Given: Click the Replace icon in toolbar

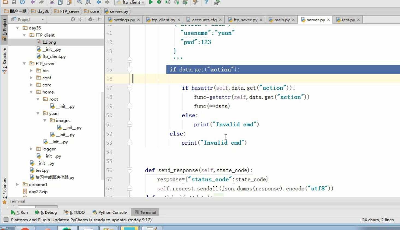Looking at the screenshot, I should pyautogui.click(x=88, y=2).
